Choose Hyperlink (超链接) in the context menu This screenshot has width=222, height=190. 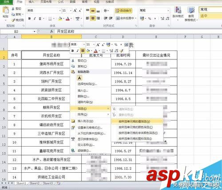click(91, 151)
